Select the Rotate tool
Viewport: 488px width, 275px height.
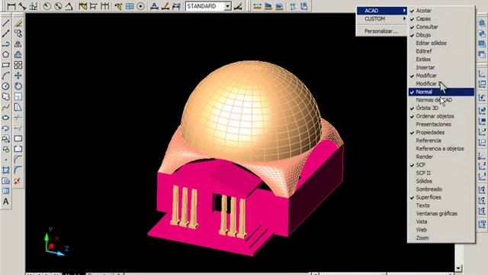point(18,86)
